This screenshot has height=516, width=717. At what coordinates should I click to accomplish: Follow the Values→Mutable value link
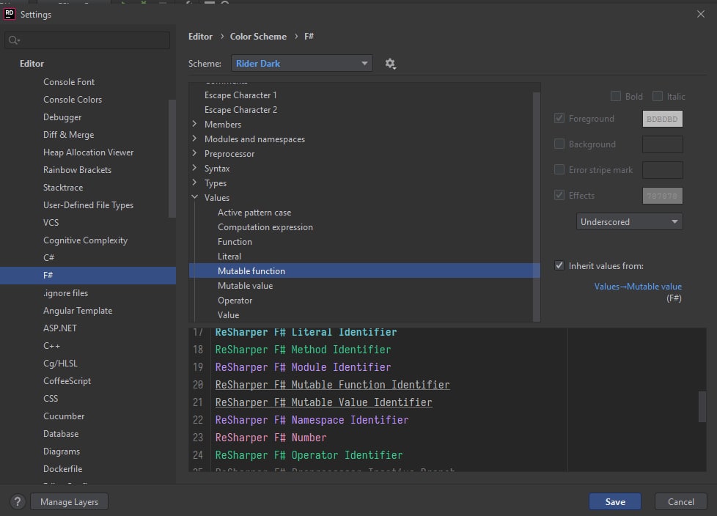coord(637,286)
